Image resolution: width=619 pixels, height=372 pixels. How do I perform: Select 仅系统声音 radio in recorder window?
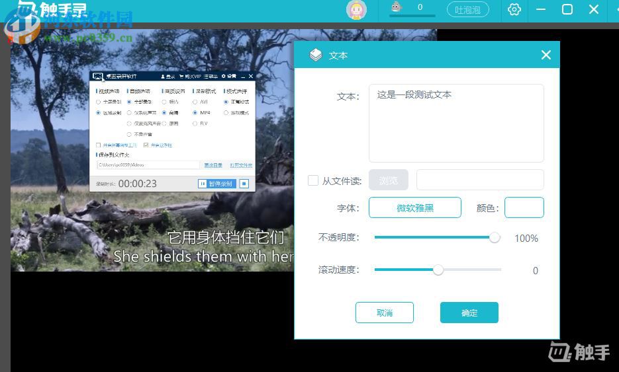[x=129, y=113]
